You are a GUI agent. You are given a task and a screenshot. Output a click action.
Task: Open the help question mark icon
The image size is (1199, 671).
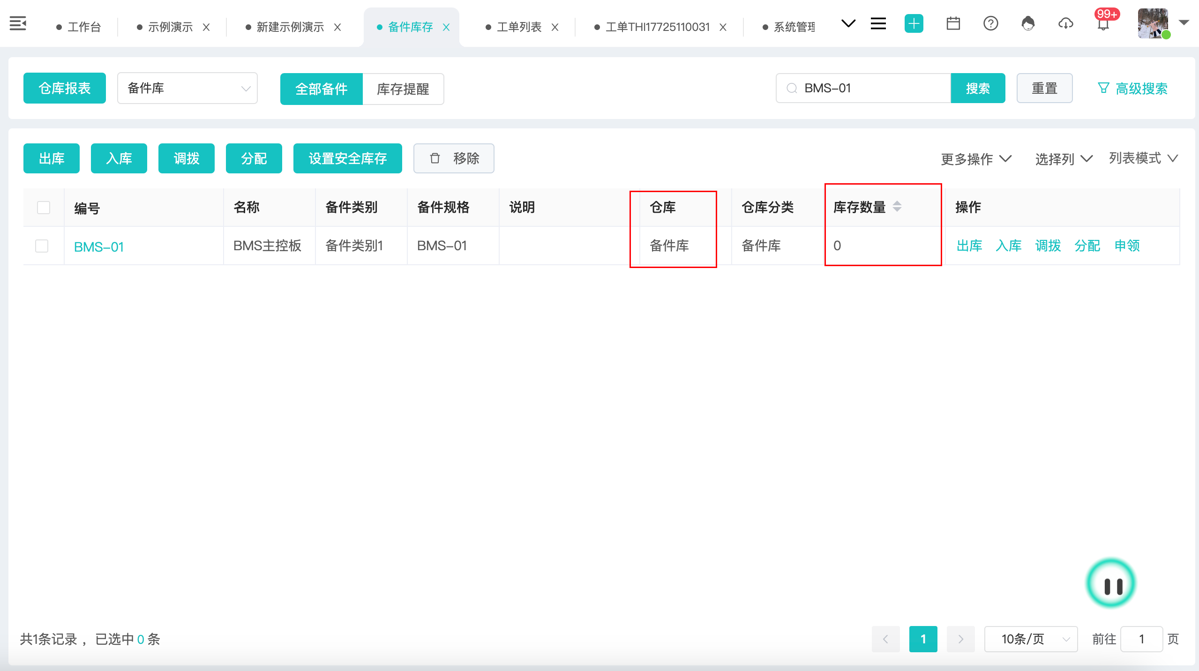point(990,23)
